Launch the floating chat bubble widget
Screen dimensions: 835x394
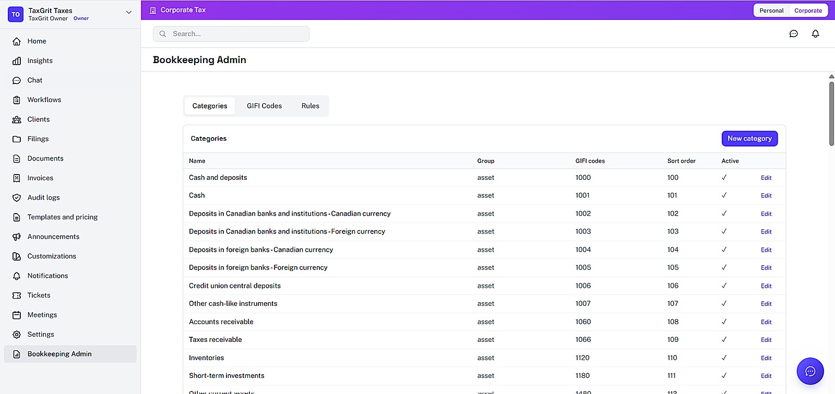(810, 371)
